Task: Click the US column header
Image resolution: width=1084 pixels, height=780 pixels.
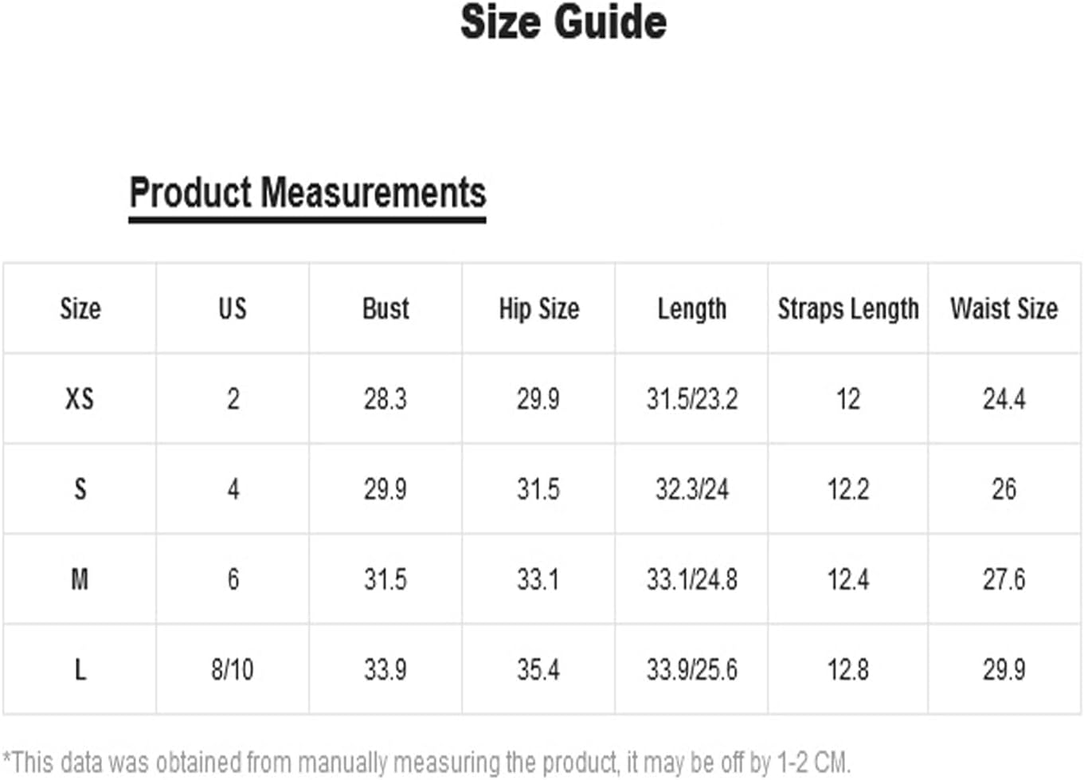Action: pyautogui.click(x=233, y=308)
